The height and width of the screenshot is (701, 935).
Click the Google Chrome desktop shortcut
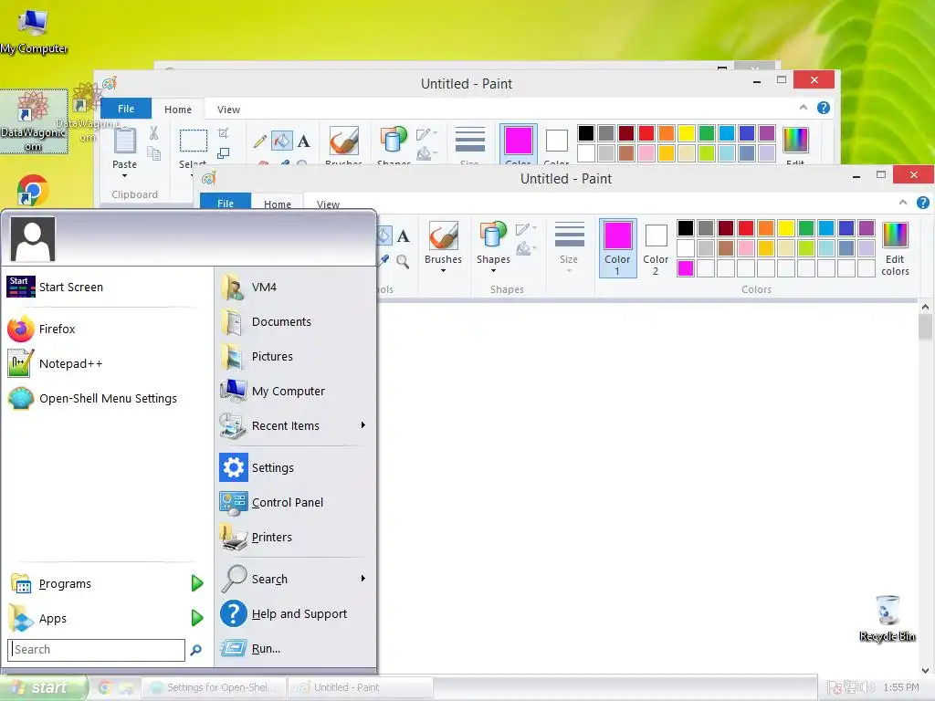(x=32, y=191)
